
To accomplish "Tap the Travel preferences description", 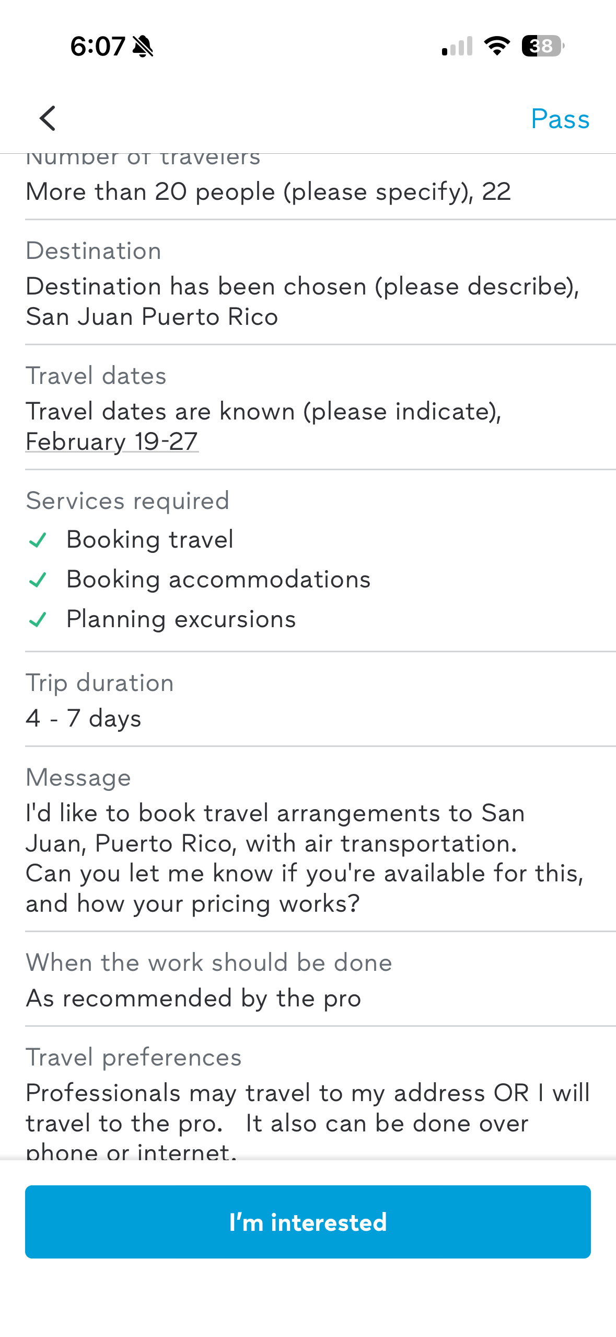I will [x=307, y=1108].
